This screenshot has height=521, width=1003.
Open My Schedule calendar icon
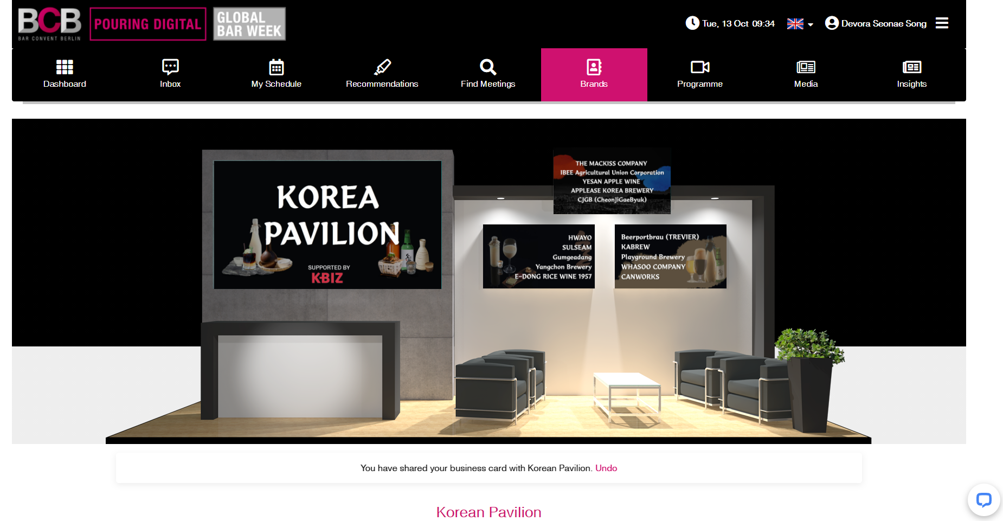point(277,67)
